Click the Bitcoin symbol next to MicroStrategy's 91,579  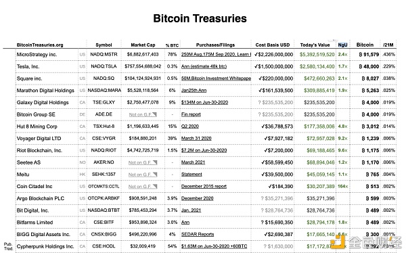[361, 55]
